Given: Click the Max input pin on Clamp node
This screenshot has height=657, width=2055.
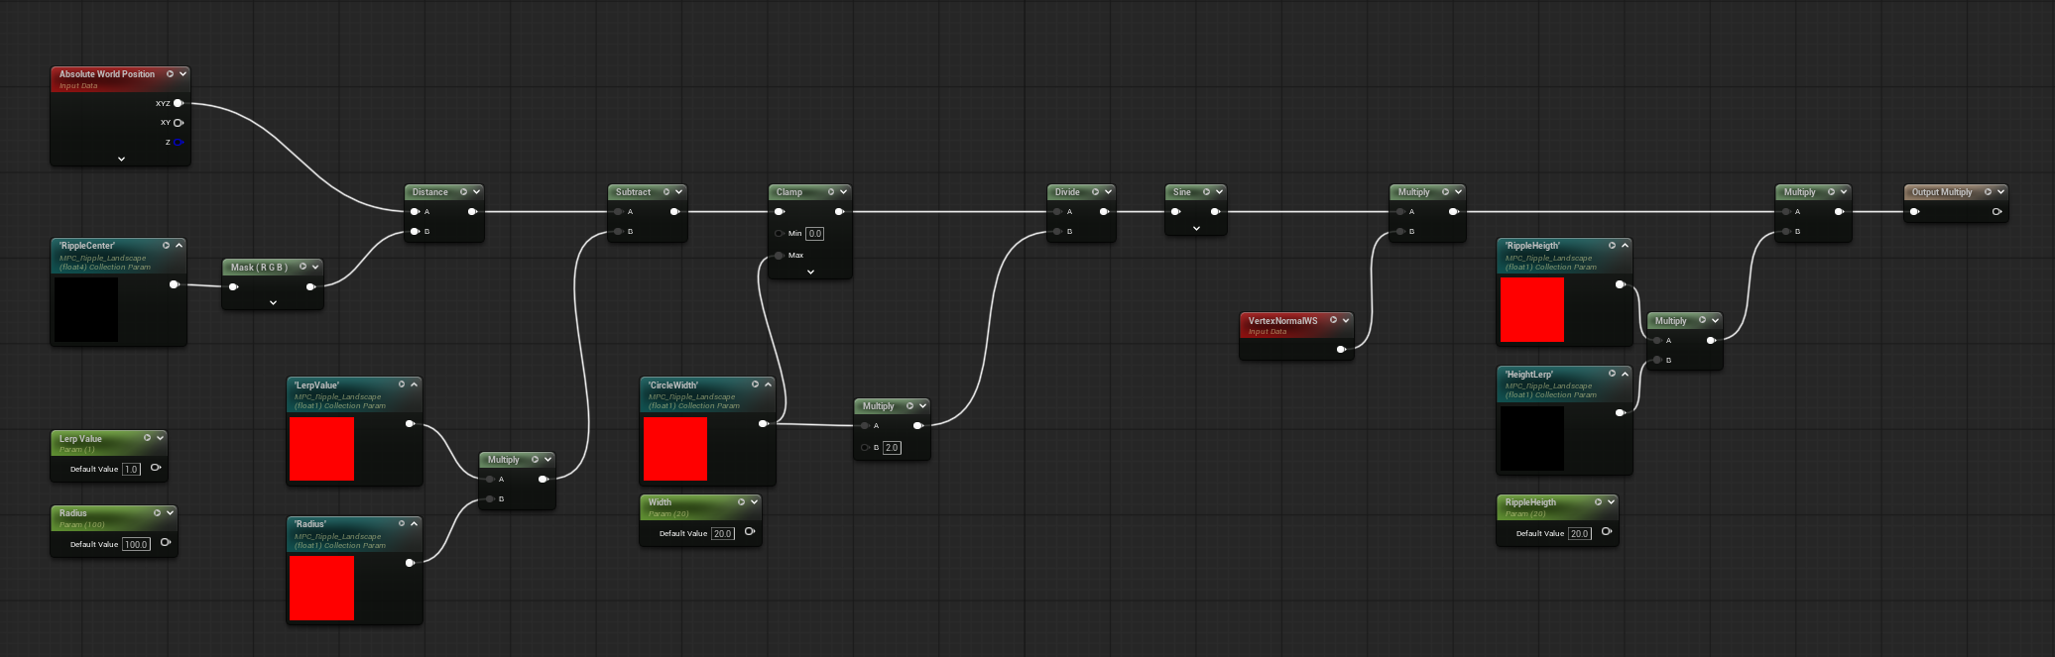Looking at the screenshot, I should click(780, 256).
